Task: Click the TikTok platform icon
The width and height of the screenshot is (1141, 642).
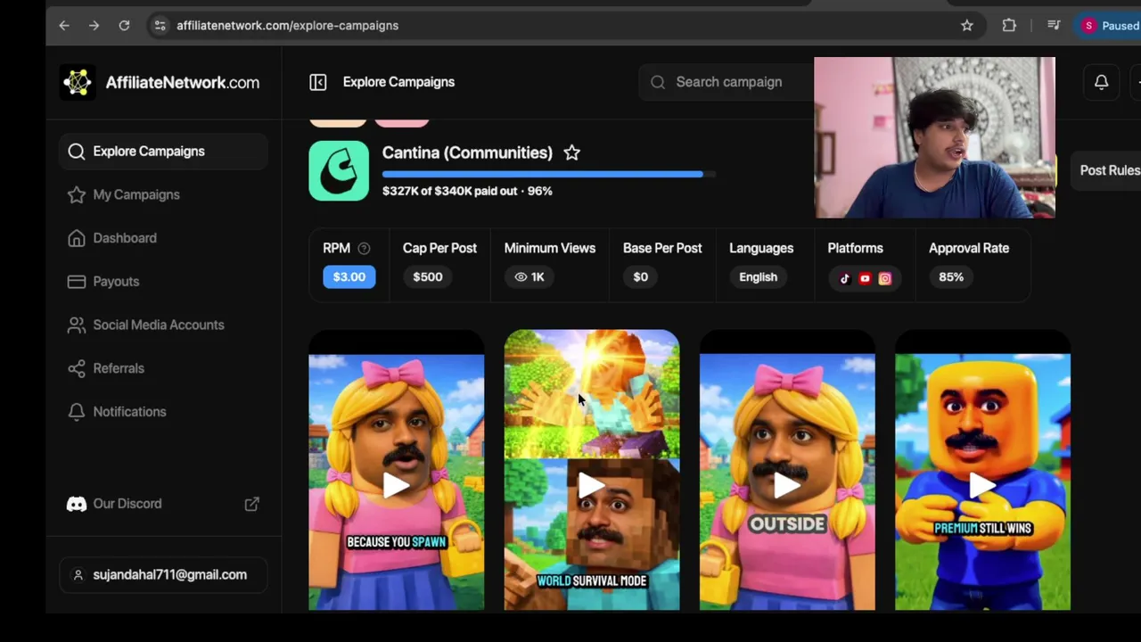Action: [845, 278]
